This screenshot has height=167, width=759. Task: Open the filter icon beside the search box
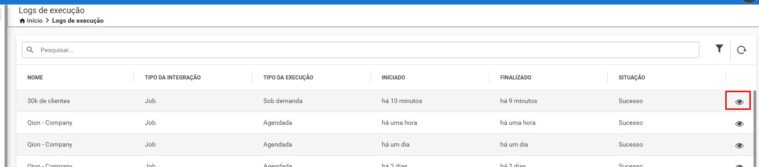coord(719,49)
